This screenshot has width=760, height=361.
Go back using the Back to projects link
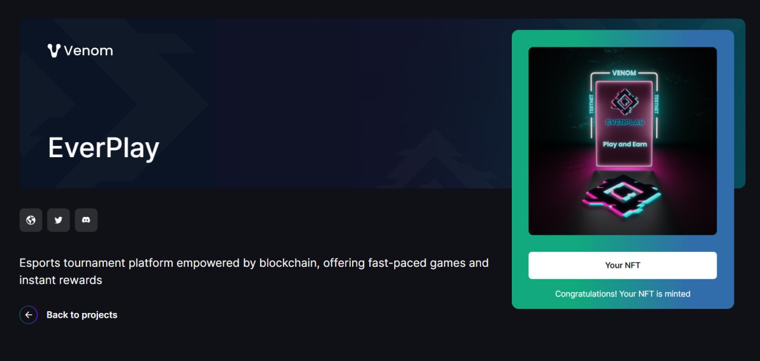point(82,315)
